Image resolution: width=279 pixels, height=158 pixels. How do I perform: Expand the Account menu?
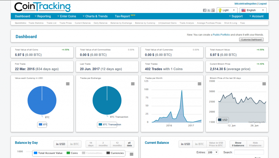coord(256,16)
